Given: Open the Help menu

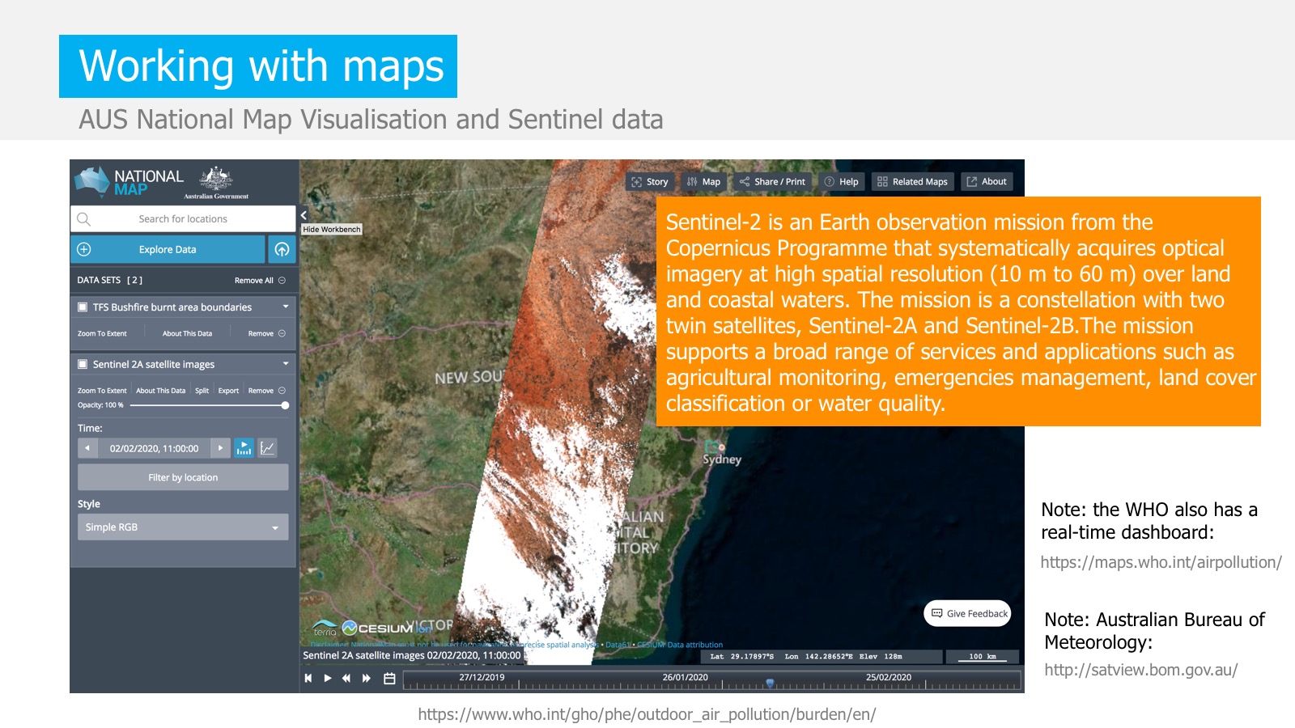Looking at the screenshot, I should [x=842, y=182].
